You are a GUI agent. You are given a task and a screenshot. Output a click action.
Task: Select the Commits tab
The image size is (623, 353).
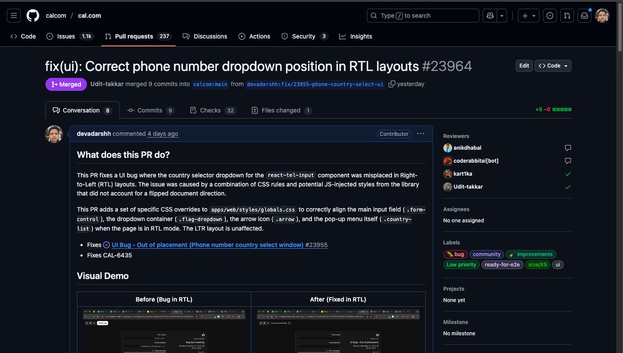(151, 110)
